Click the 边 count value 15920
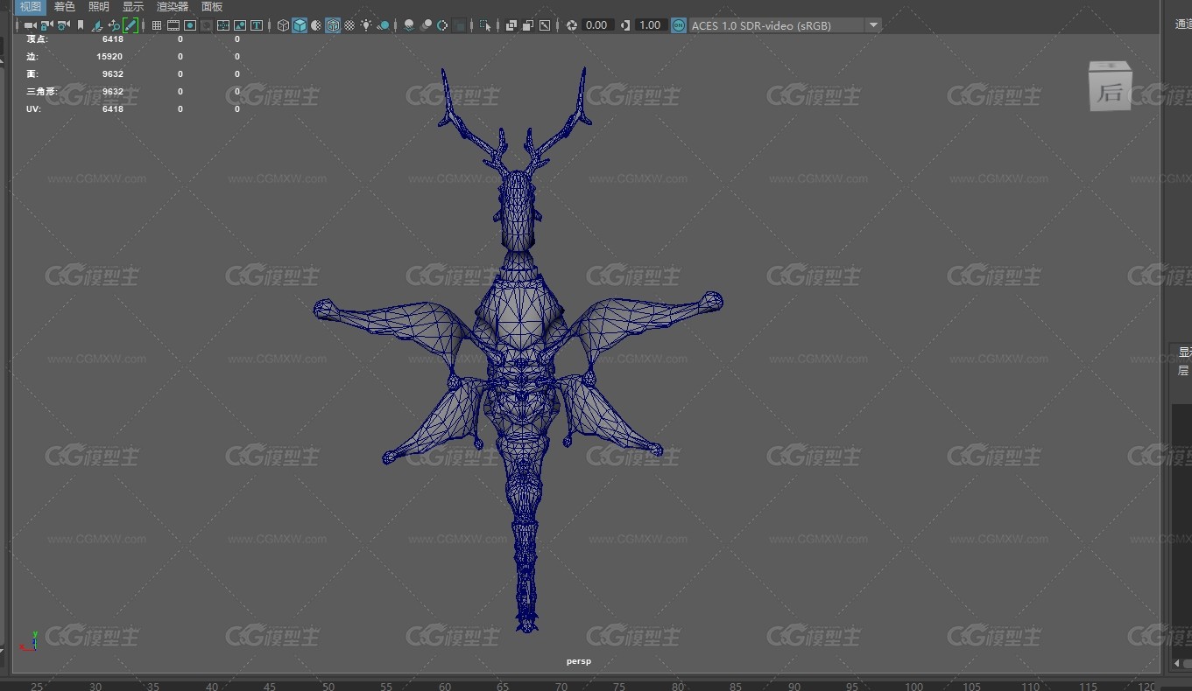The image size is (1192, 691). click(x=109, y=57)
